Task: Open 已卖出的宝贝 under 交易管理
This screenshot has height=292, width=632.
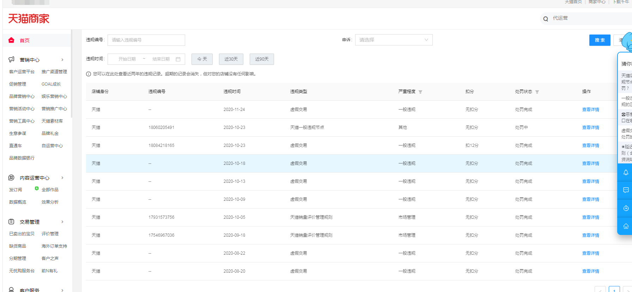Action: [22, 234]
